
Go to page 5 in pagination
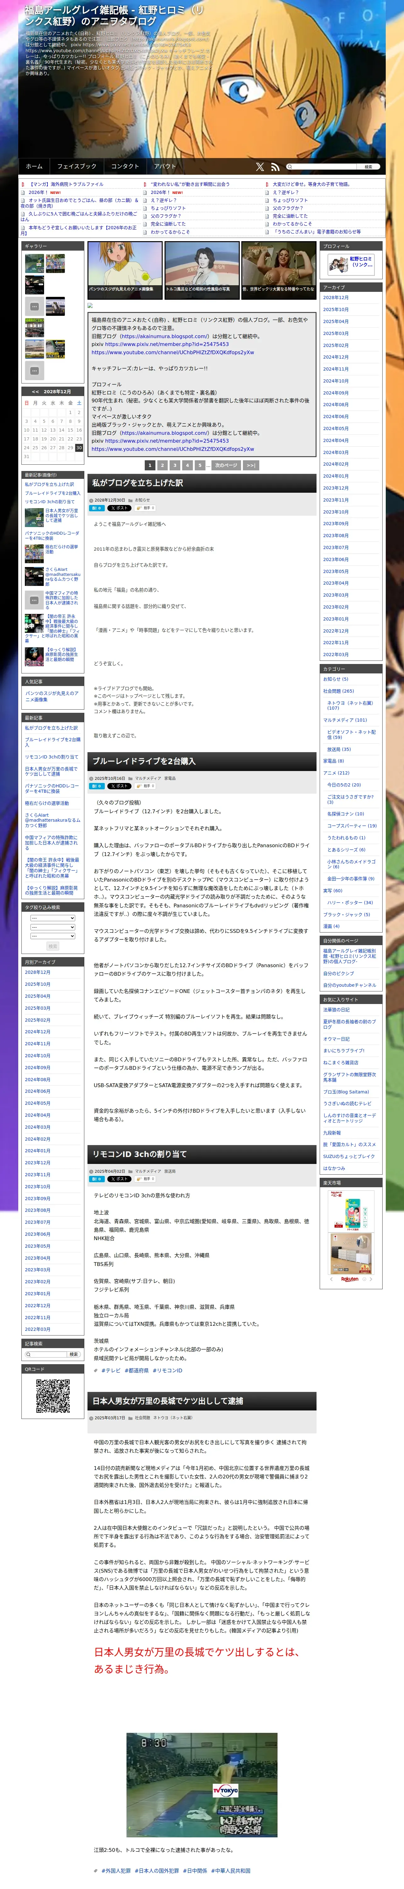click(x=199, y=465)
